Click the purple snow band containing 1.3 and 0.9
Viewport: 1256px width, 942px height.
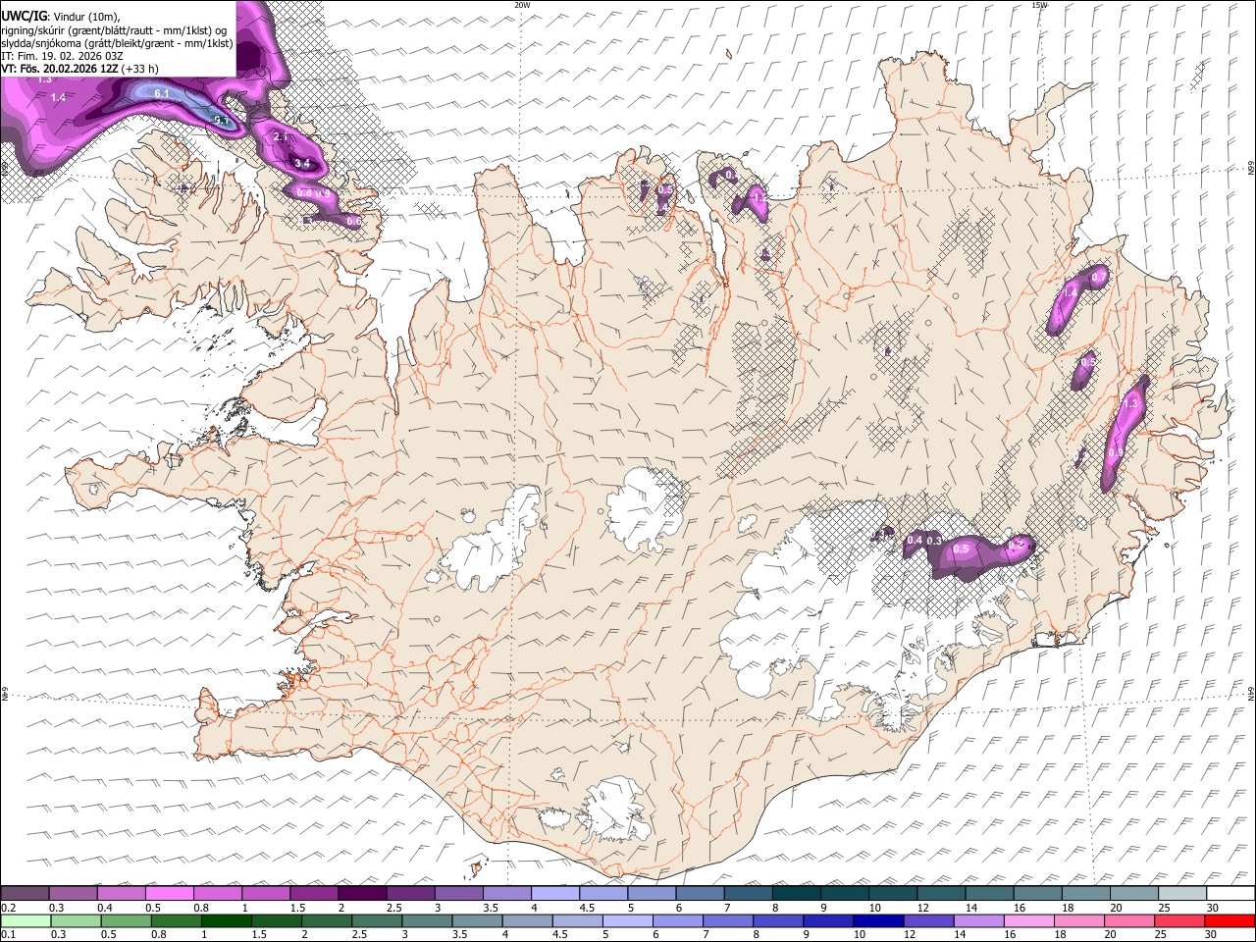(1124, 432)
